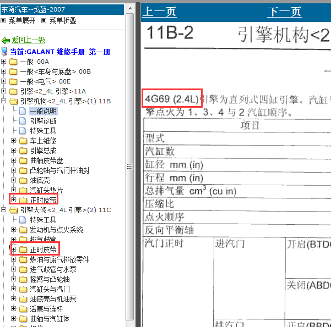Click page icon of 特殊工具 under 11B
The image size is (331, 327).
pyautogui.click(x=23, y=131)
